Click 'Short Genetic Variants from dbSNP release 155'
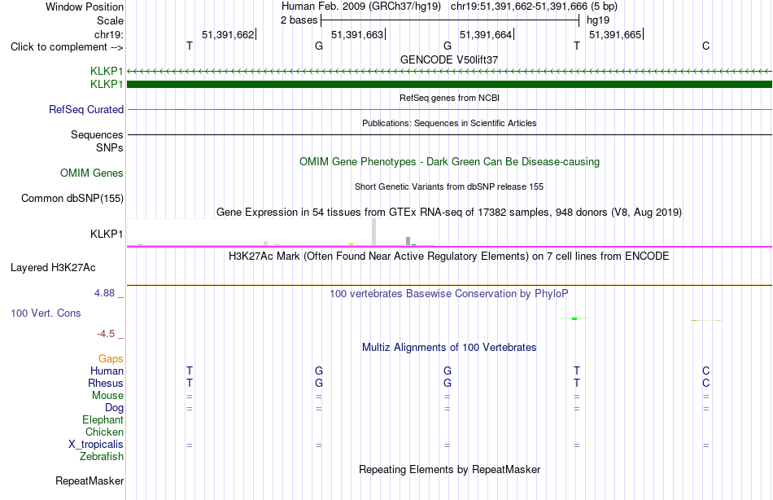The width and height of the screenshot is (773, 500). tap(449, 186)
